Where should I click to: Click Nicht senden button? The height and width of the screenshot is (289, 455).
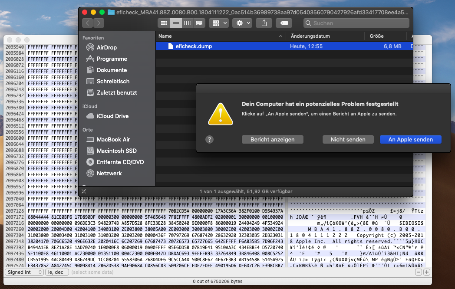pos(348,140)
